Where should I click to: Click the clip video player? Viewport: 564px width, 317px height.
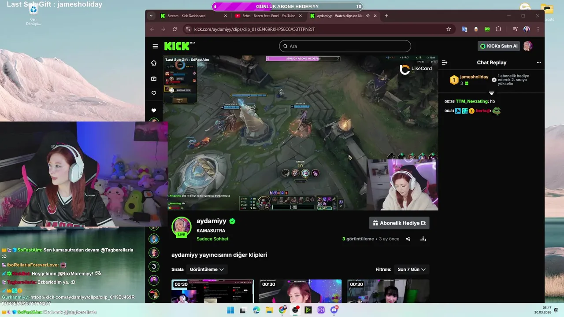click(301, 133)
